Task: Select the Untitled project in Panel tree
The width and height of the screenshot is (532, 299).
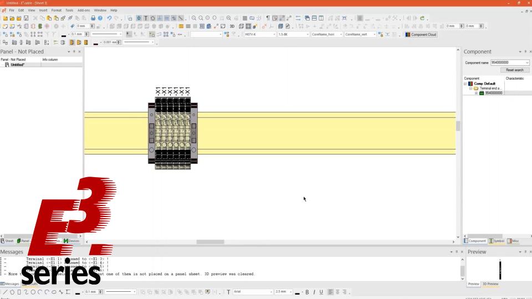Action: (x=17, y=65)
